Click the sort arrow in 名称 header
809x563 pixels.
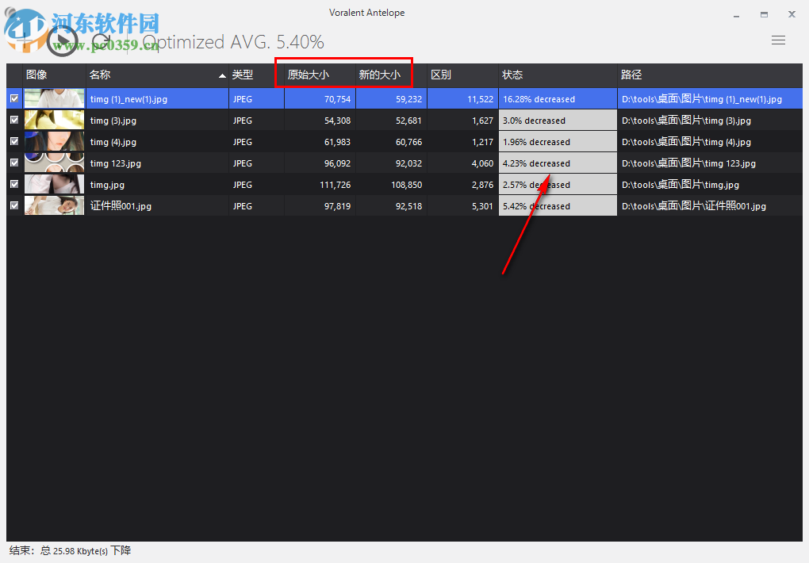click(222, 75)
